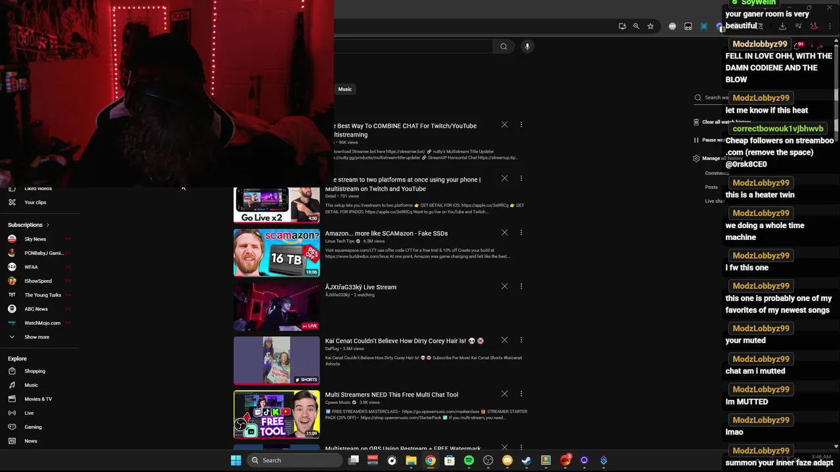Remove Kai Cenat short from history
The width and height of the screenshot is (840, 472).
pyautogui.click(x=505, y=340)
